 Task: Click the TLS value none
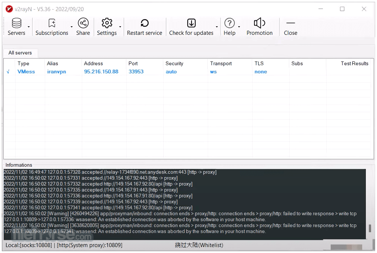[261, 71]
